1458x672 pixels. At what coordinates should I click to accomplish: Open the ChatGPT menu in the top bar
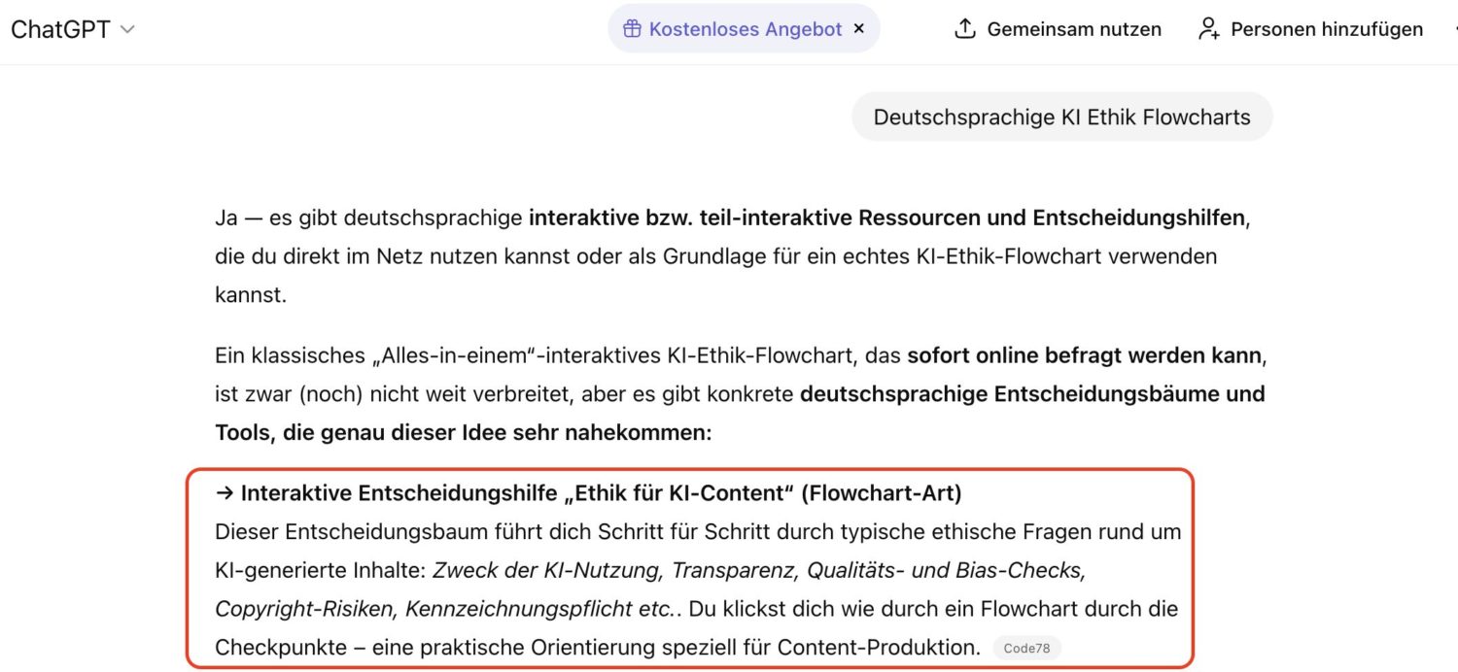point(73,29)
